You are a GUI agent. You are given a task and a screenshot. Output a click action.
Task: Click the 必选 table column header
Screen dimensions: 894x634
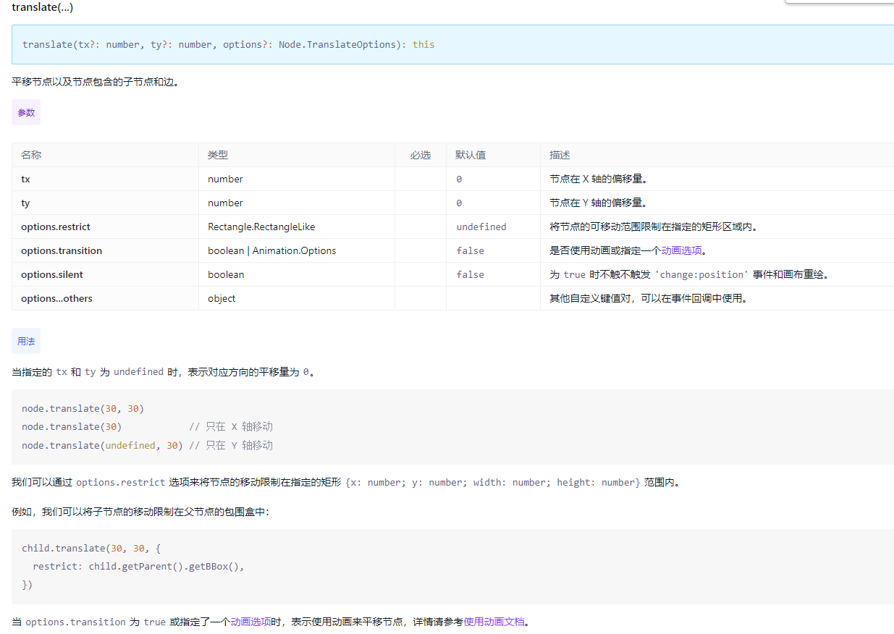point(421,154)
